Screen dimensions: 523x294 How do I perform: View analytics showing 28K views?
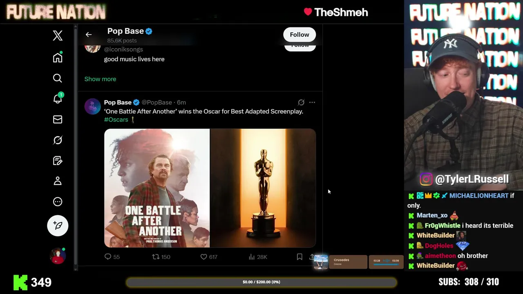click(x=258, y=257)
